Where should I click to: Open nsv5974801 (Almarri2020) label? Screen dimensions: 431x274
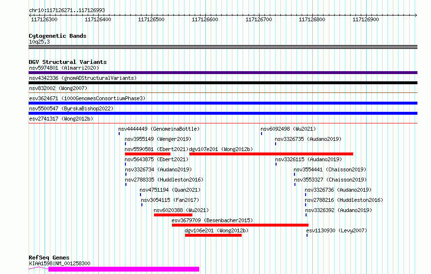[x=64, y=68]
